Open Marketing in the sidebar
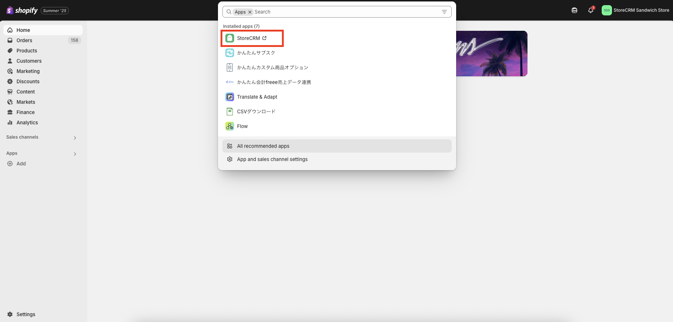This screenshot has height=322, width=673. 43,71
